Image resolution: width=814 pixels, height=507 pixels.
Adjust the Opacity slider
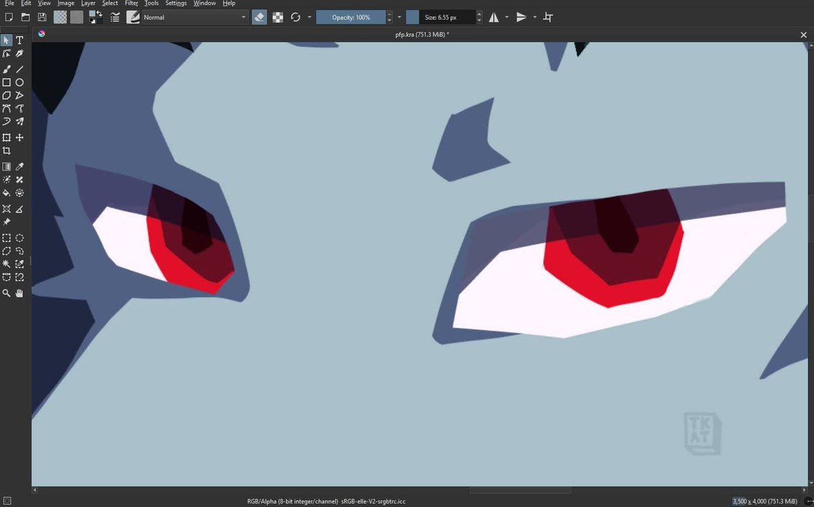pos(351,17)
